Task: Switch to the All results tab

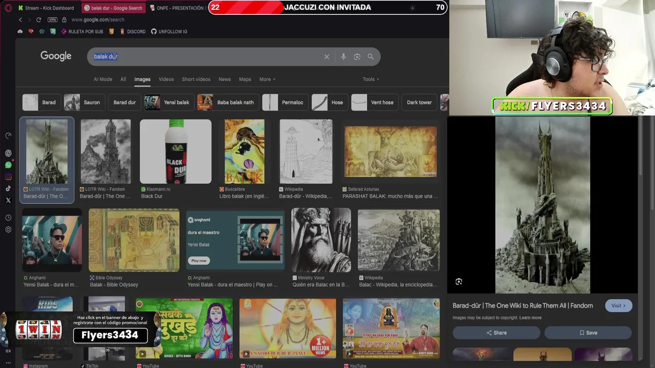Action: coord(123,79)
